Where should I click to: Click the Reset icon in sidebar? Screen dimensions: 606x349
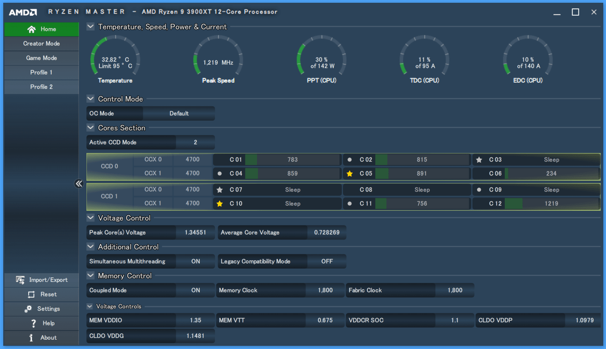(31, 294)
